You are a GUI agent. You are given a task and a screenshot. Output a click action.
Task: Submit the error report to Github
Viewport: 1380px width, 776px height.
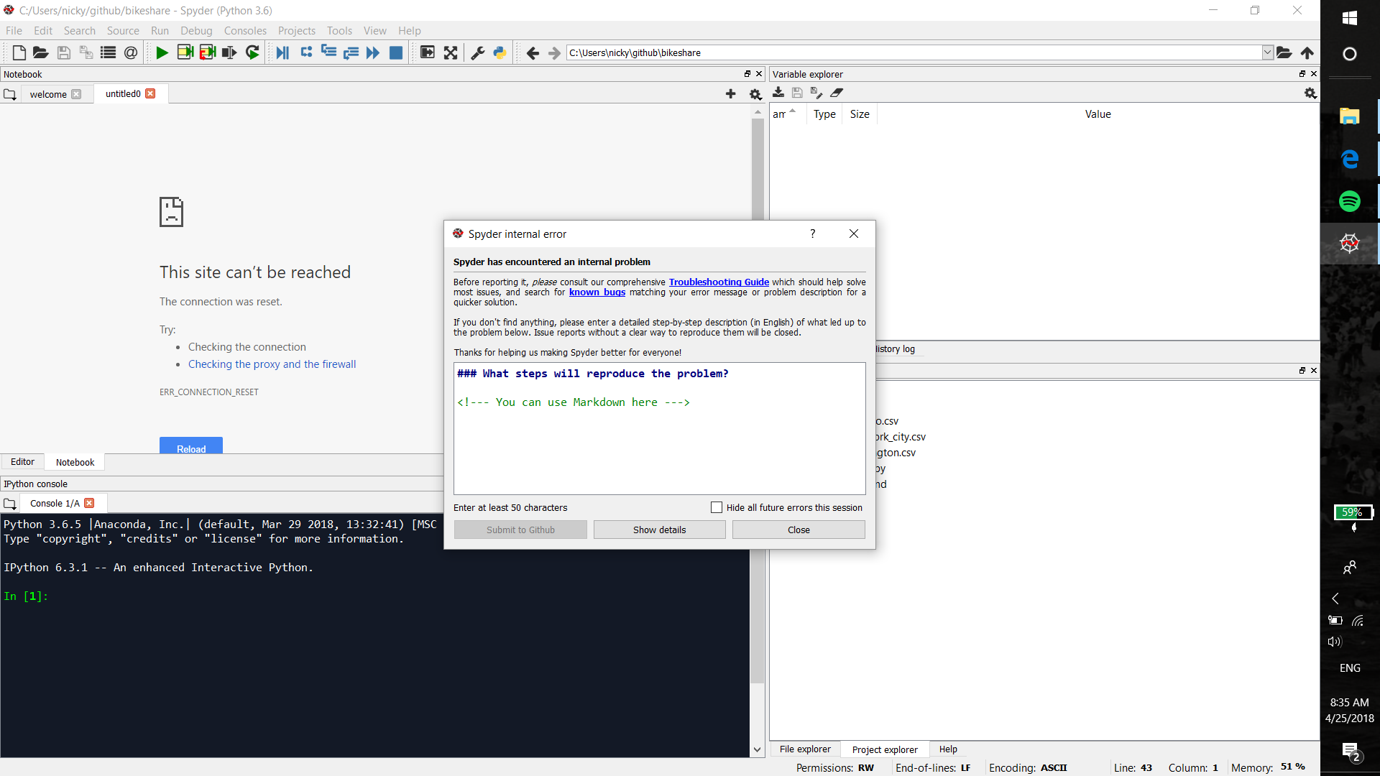click(520, 530)
